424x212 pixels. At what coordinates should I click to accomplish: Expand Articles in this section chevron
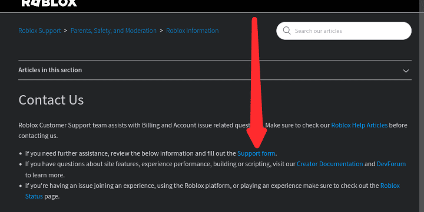tap(406, 71)
